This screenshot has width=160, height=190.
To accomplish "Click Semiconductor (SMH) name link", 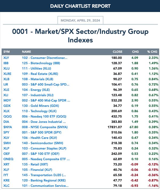I will pos(42,143).
